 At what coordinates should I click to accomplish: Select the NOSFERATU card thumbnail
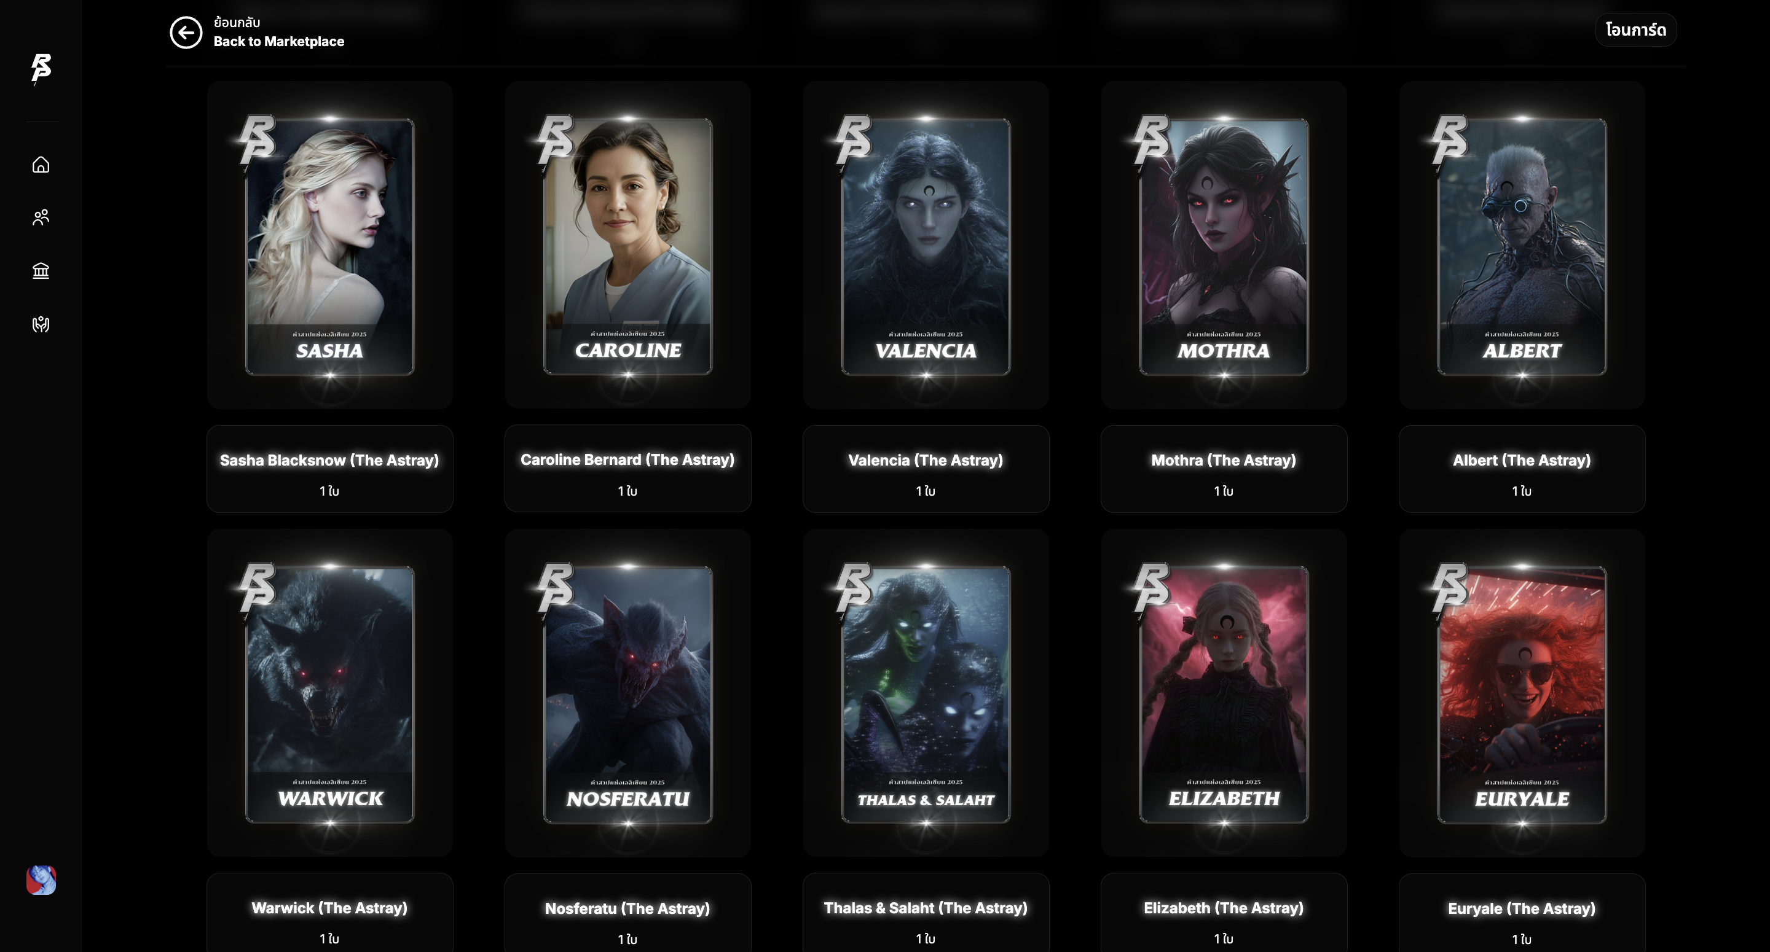pyautogui.click(x=628, y=693)
